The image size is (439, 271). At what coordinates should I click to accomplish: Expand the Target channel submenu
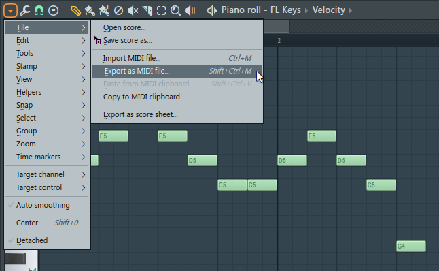click(47, 174)
